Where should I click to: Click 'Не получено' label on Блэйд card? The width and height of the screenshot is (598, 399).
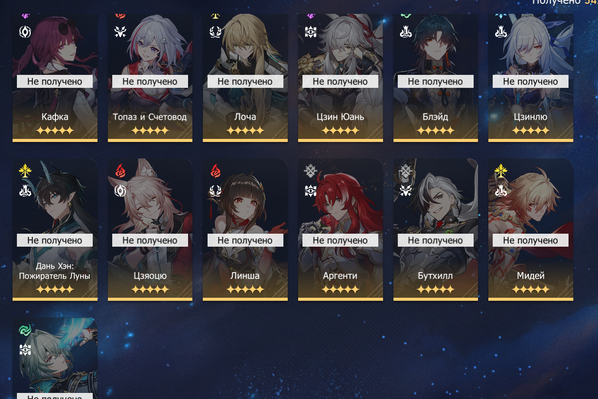pos(435,81)
